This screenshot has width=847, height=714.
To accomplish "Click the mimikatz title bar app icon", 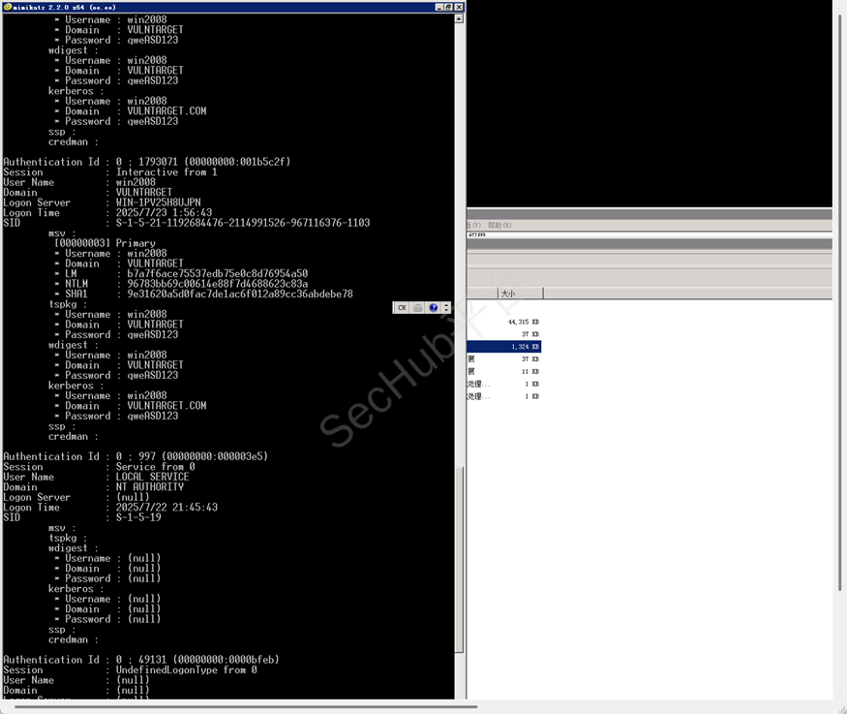I will [6, 7].
